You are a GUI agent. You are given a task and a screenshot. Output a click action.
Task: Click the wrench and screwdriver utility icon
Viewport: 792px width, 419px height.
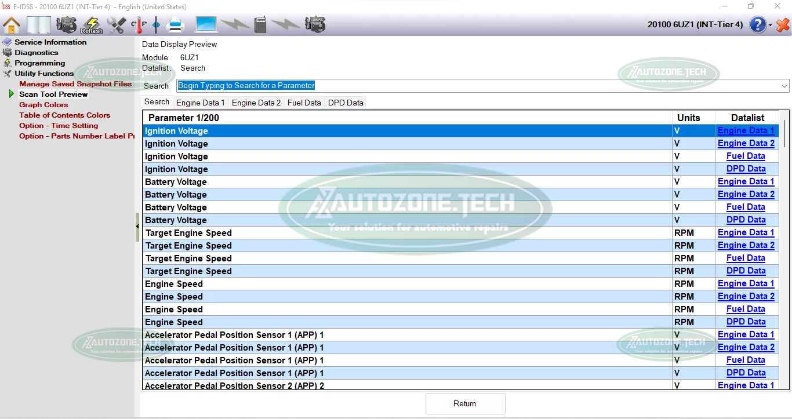[x=117, y=25]
